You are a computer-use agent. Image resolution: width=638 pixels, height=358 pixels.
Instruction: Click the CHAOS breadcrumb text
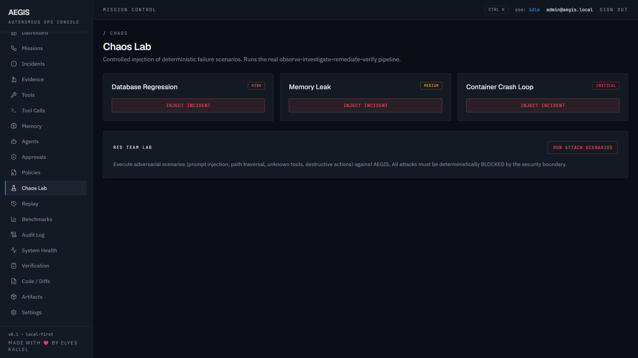click(119, 33)
